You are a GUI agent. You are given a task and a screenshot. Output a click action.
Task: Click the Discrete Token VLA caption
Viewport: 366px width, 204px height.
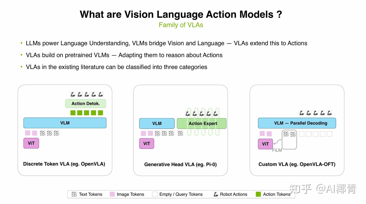click(x=64, y=164)
